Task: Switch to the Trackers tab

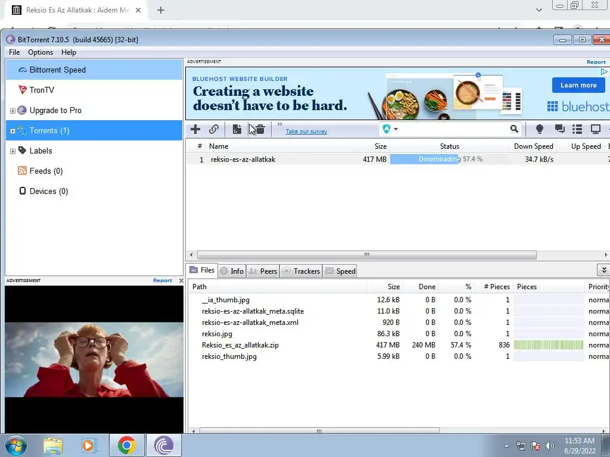Action: 301,271
